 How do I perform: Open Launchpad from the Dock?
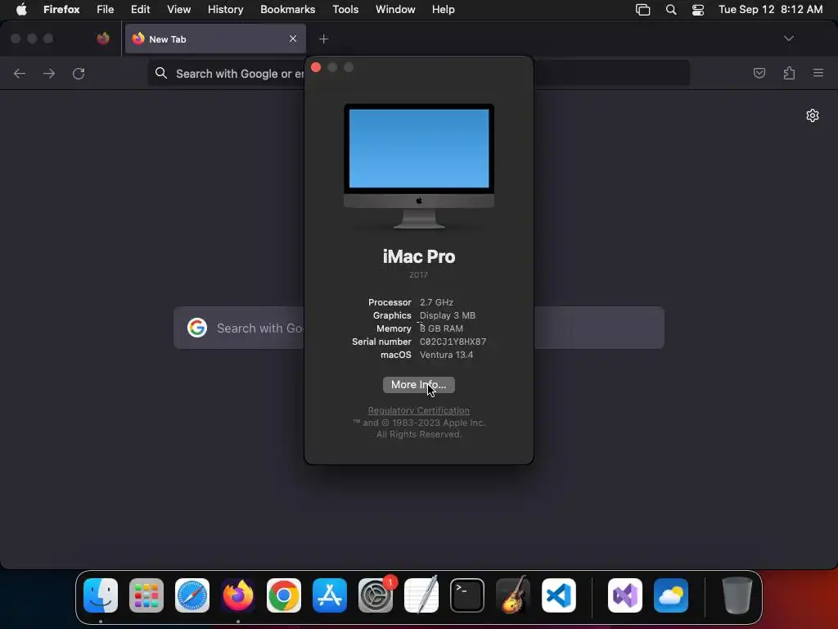(x=146, y=595)
